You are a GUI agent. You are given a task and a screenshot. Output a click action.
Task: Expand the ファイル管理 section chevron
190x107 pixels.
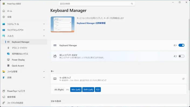tap(44, 72)
